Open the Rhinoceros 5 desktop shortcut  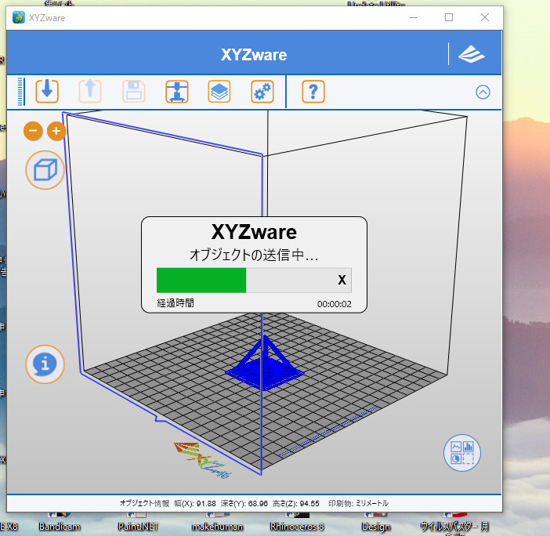tap(297, 523)
